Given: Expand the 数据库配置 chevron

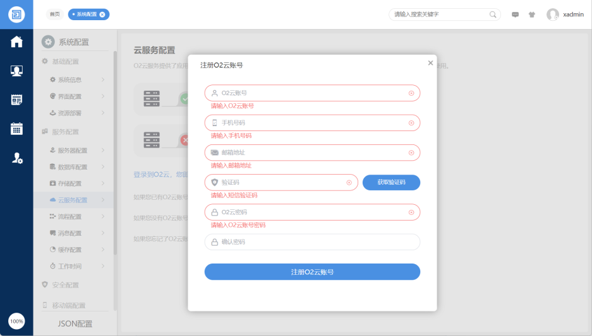Looking at the screenshot, I should tap(103, 166).
